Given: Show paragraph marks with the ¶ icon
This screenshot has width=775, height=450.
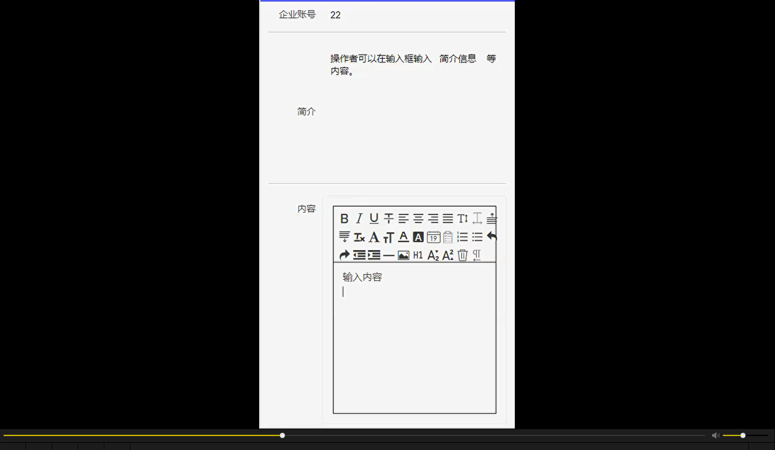Looking at the screenshot, I should [x=476, y=255].
